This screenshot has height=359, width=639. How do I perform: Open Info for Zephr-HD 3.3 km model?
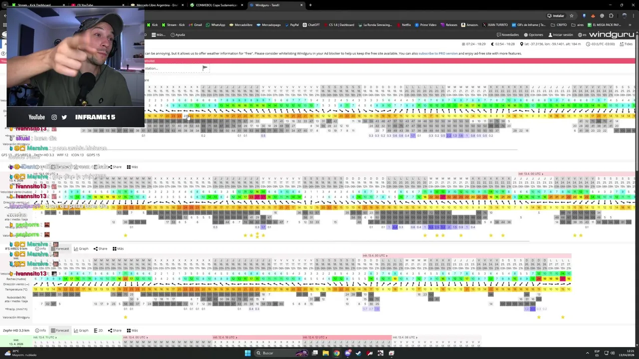point(40,330)
